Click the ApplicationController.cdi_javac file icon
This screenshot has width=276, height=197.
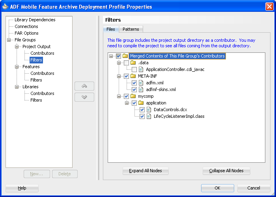pyautogui.click(x=141, y=69)
